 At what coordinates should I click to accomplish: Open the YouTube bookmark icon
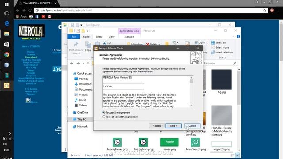click(x=43, y=17)
